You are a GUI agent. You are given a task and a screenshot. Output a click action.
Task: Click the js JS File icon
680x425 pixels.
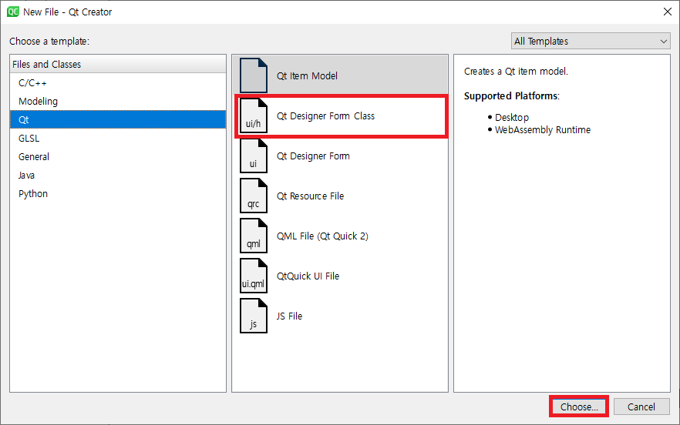point(254,316)
